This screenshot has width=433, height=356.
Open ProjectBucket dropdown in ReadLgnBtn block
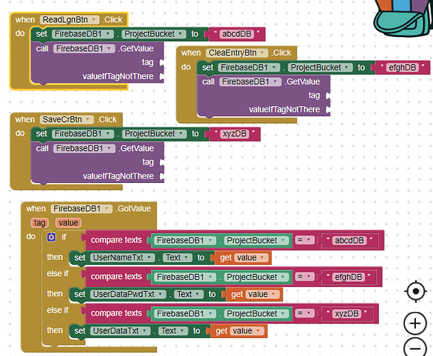(x=154, y=34)
